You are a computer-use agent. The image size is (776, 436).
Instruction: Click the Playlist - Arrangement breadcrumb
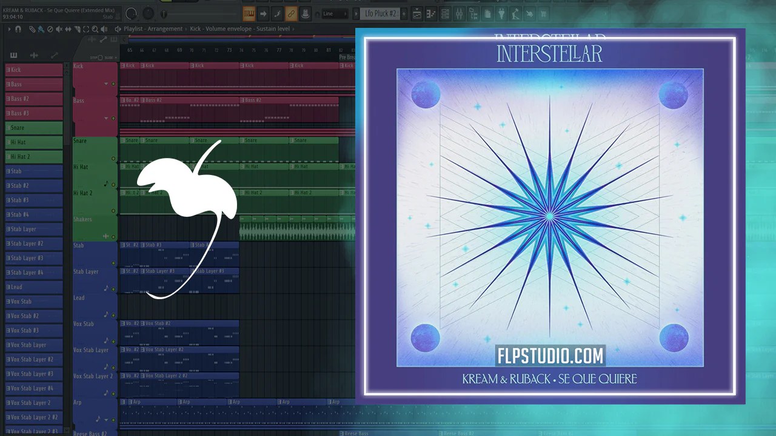tap(153, 29)
